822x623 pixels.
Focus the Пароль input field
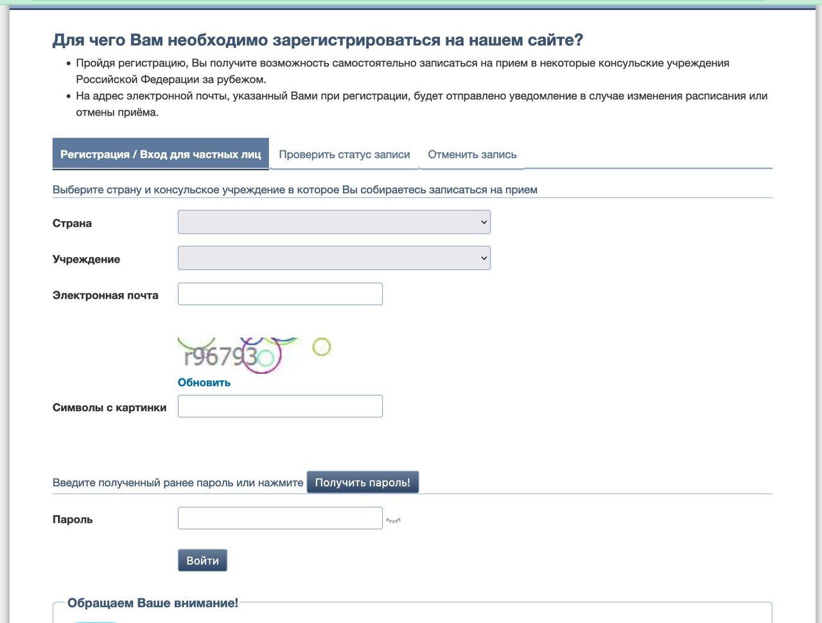click(280, 518)
